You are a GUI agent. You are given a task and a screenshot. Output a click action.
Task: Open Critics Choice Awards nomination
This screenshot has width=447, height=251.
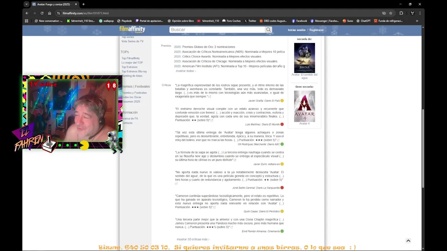[222, 56]
